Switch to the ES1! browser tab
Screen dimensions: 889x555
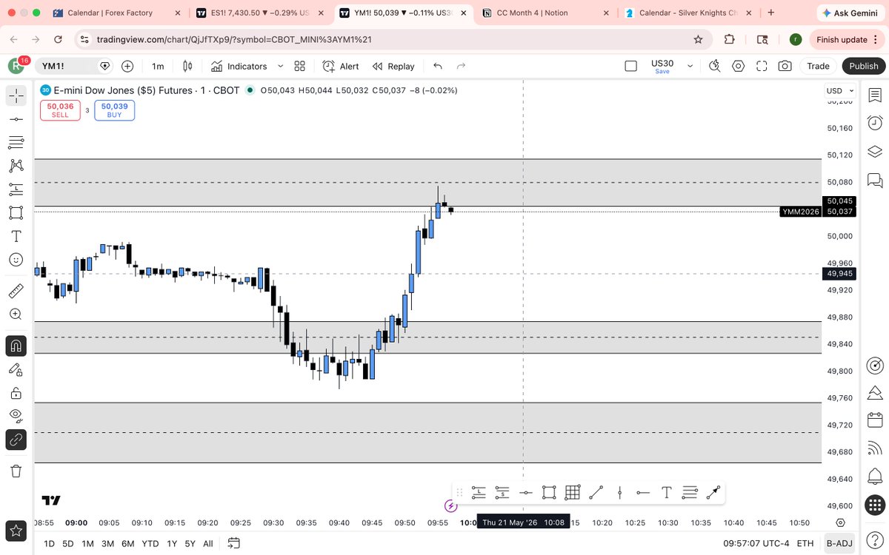pyautogui.click(x=259, y=13)
